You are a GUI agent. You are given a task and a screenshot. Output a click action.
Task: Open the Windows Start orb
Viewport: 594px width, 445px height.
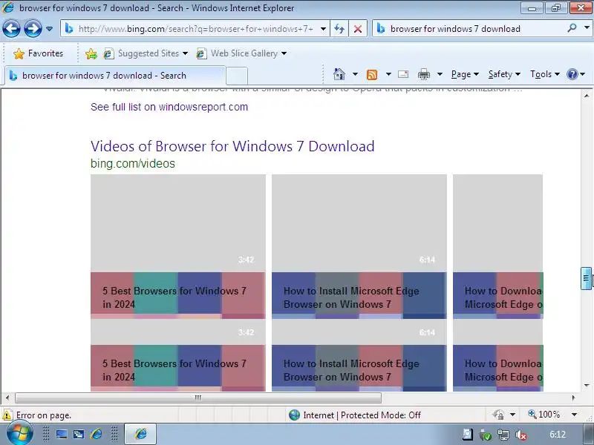(x=20, y=434)
